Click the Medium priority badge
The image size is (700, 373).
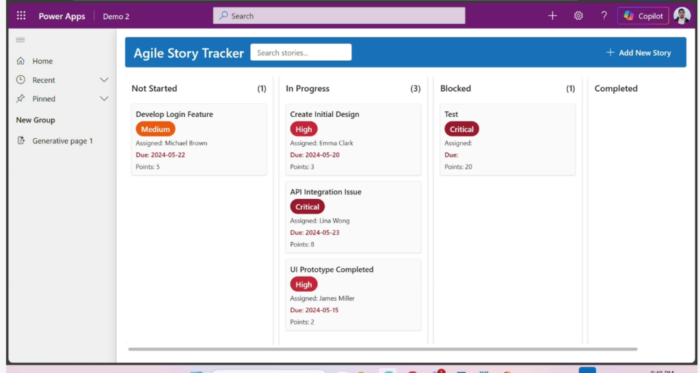coord(155,129)
